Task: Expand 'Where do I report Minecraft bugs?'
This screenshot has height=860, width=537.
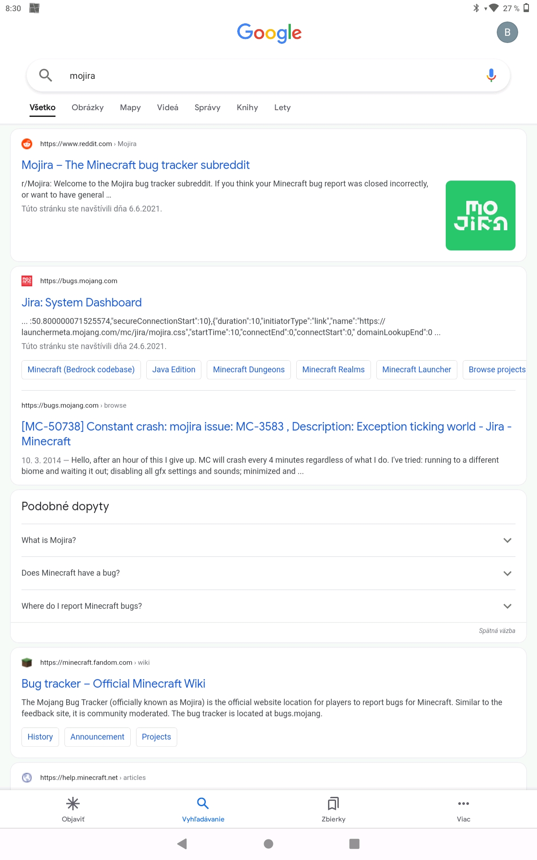Action: pos(268,606)
